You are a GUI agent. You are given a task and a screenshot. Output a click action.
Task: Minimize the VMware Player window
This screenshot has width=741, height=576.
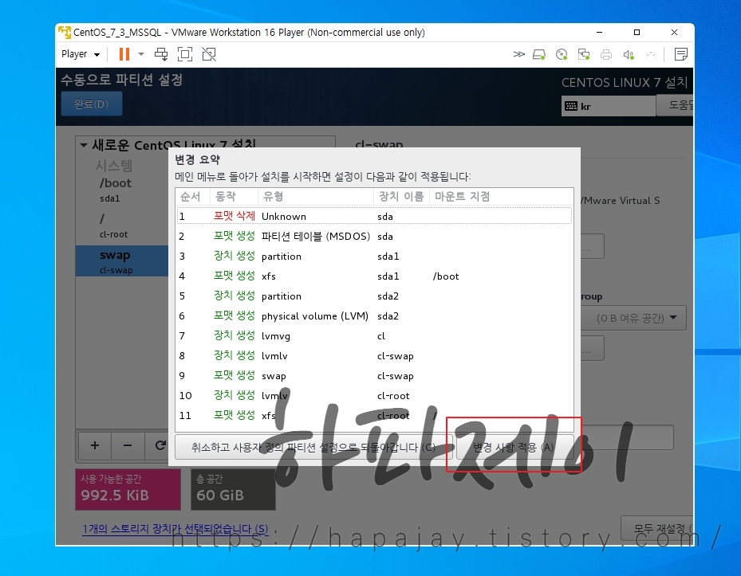point(599,32)
